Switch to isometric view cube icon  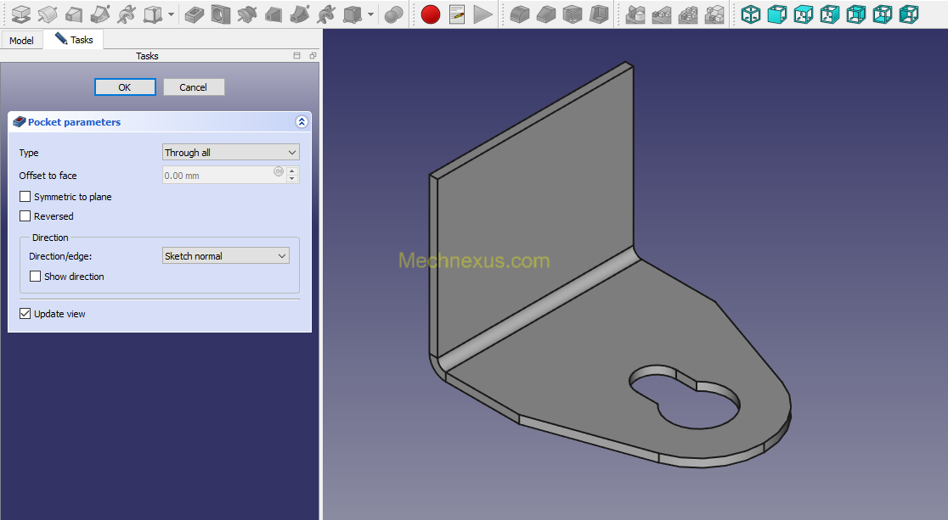[x=751, y=14]
